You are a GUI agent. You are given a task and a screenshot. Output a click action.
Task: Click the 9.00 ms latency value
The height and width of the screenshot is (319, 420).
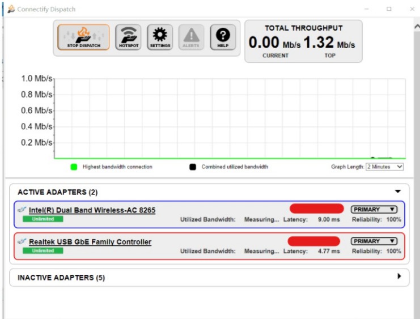(329, 220)
